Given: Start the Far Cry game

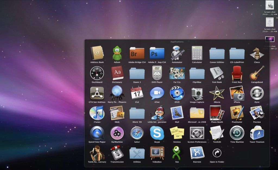Looking at the screenshot, I should coord(177,73).
